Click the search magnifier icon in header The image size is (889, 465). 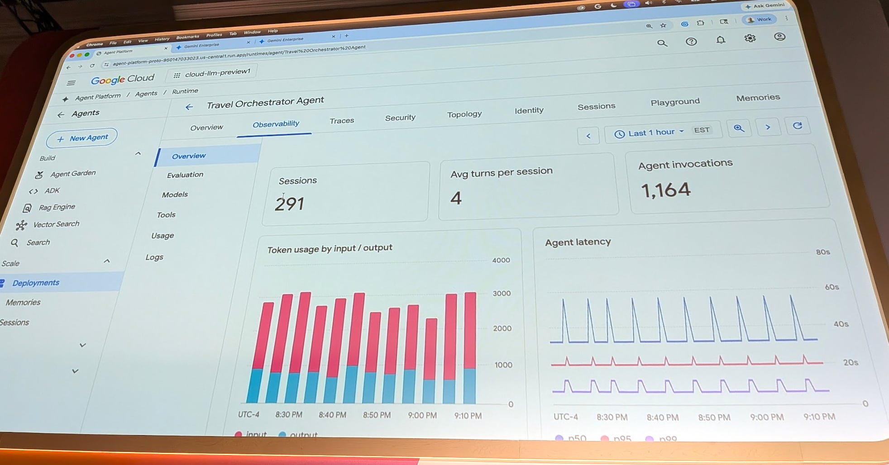(662, 43)
